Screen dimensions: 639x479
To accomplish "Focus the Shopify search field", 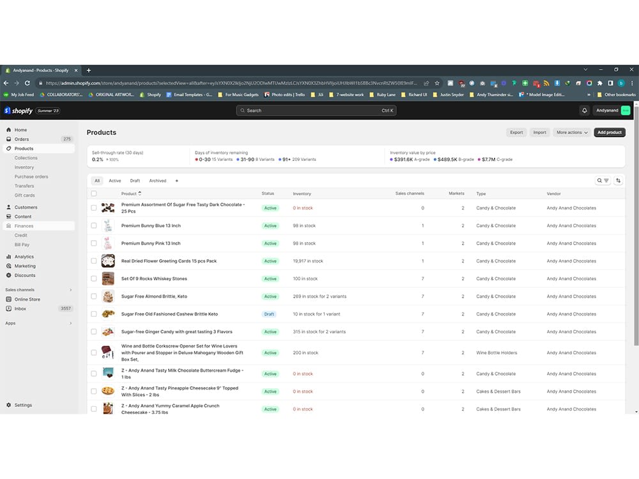I will 316,110.
